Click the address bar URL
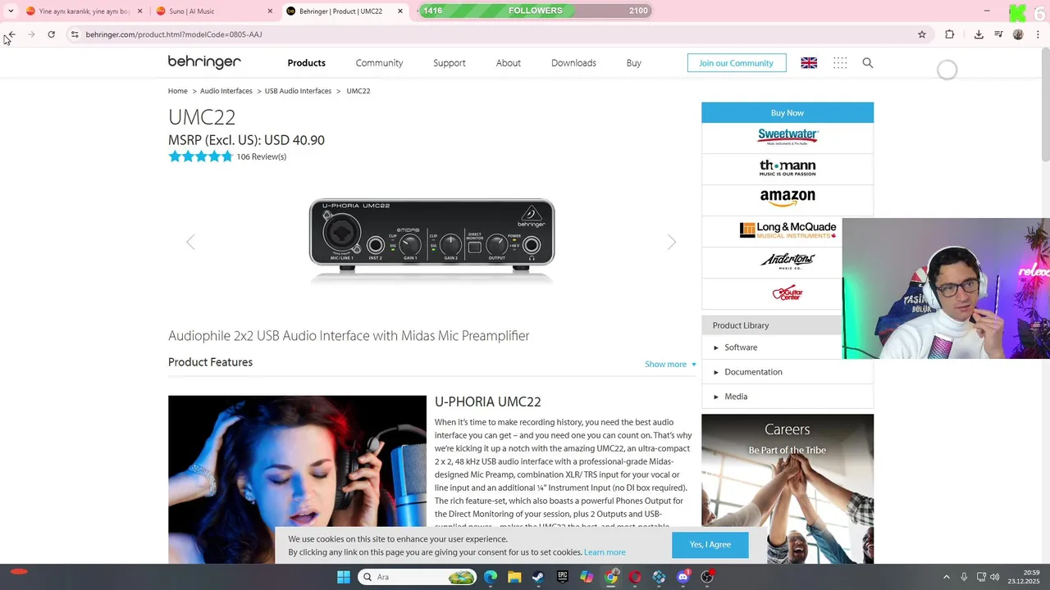 pos(174,34)
